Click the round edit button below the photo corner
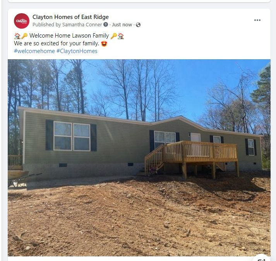This screenshot has width=276, height=261. 262,259
